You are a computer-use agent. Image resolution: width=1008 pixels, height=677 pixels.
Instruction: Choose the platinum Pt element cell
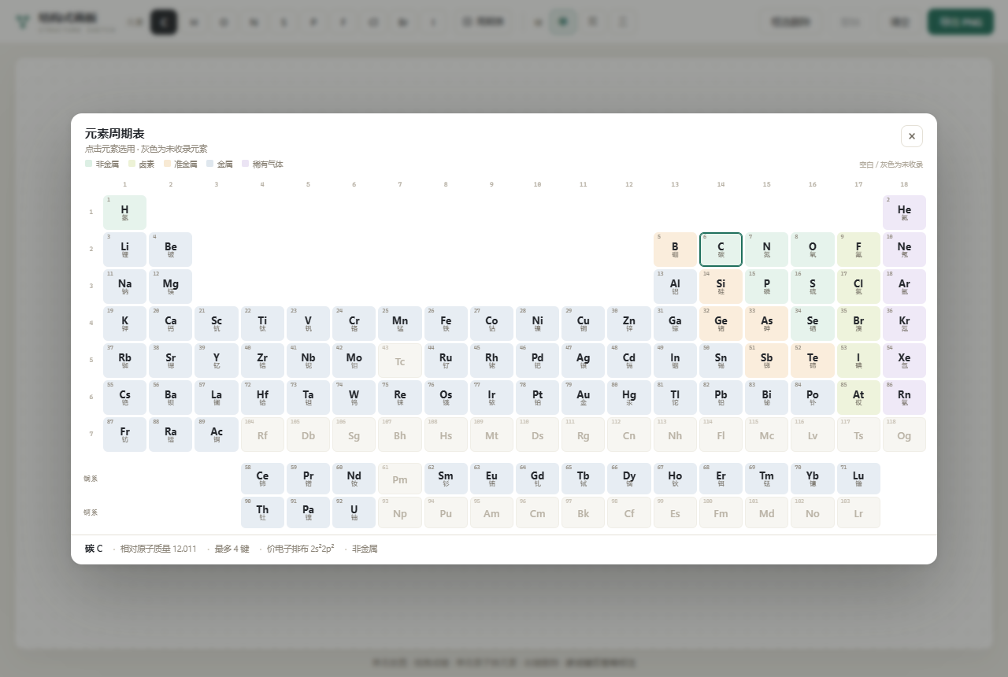click(x=537, y=398)
